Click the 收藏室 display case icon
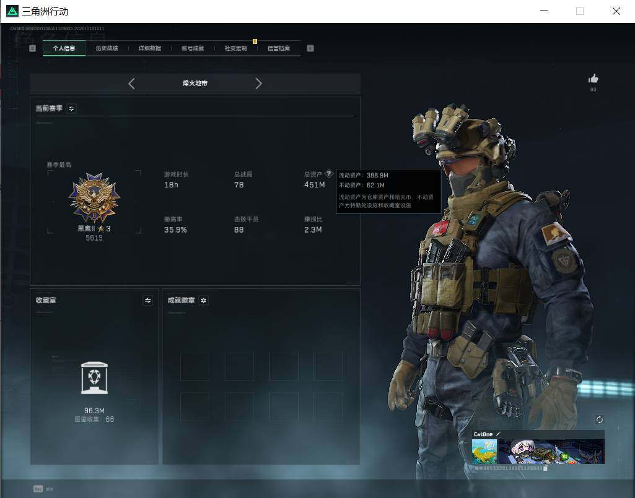 [94, 378]
